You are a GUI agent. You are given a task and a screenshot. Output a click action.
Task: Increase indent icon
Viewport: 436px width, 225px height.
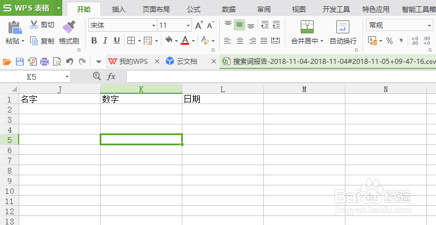[x=276, y=25]
